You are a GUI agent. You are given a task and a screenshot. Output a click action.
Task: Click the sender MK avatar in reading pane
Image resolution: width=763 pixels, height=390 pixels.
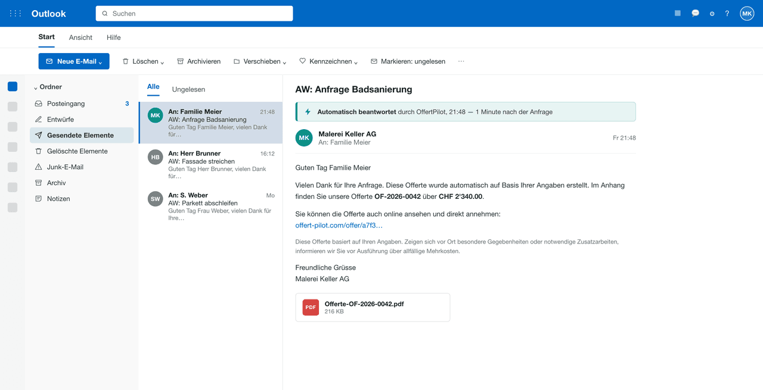304,138
